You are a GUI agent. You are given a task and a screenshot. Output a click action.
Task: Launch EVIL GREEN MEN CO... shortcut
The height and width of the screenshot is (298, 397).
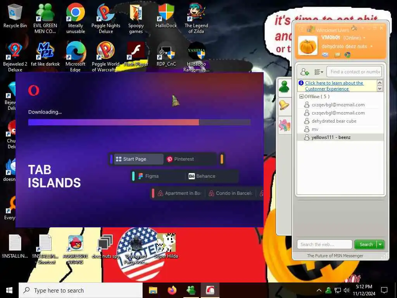point(45,18)
